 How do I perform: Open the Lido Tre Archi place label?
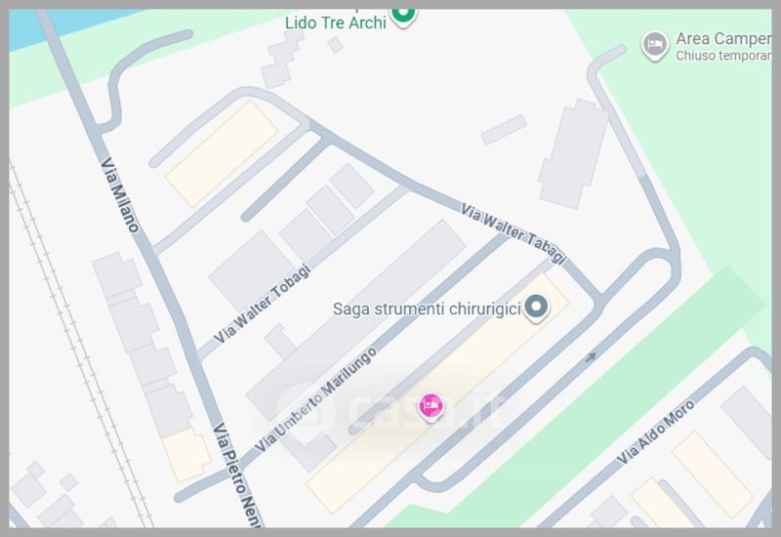point(335,22)
